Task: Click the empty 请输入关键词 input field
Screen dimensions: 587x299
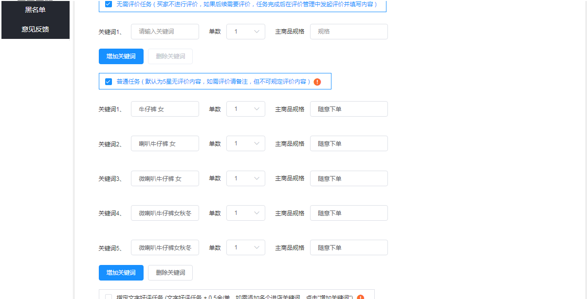Action: tap(165, 32)
